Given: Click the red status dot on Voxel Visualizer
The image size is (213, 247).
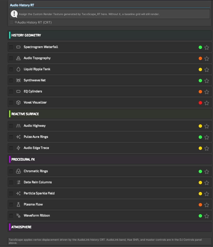Looking at the screenshot, I should pos(200,103).
